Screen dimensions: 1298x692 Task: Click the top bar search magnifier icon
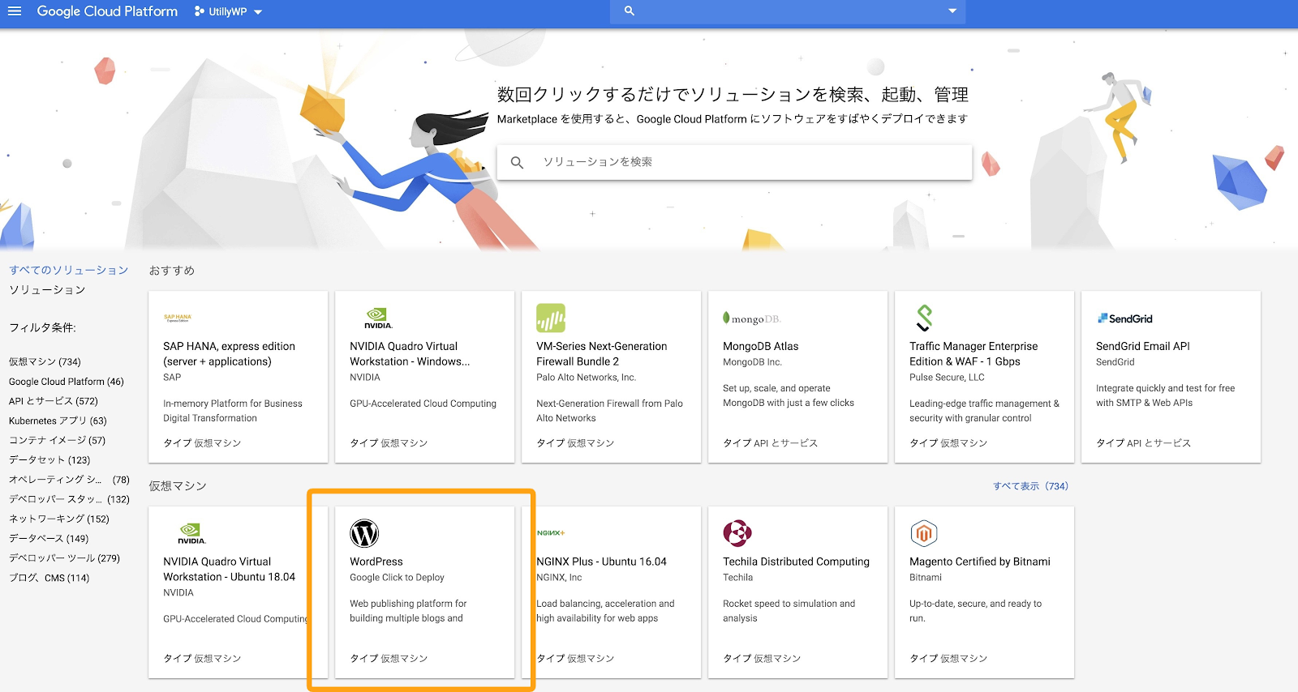(x=629, y=11)
